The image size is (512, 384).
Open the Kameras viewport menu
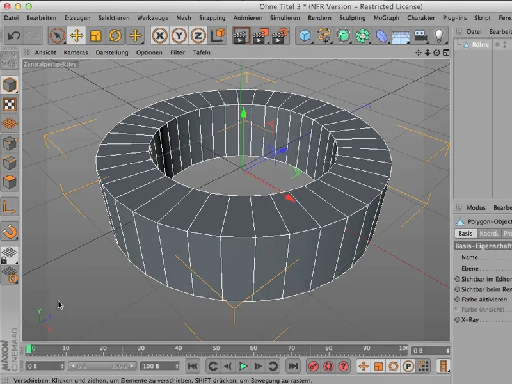(x=76, y=52)
